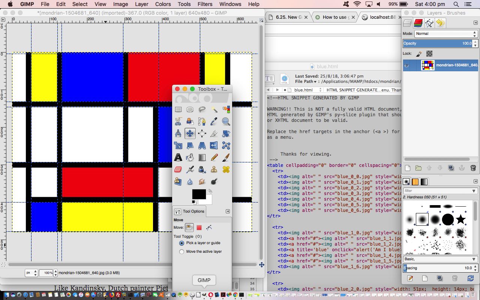The height and width of the screenshot is (300, 480).
Task: Select the Heal bandage tool
Action: 226,169
